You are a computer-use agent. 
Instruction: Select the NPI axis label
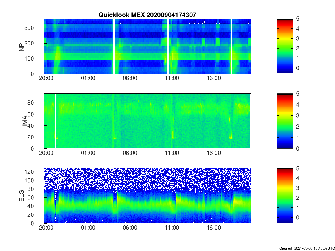click(x=21, y=46)
